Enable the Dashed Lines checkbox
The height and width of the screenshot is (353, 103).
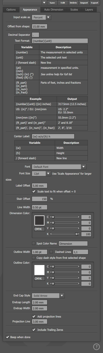click(51, 252)
